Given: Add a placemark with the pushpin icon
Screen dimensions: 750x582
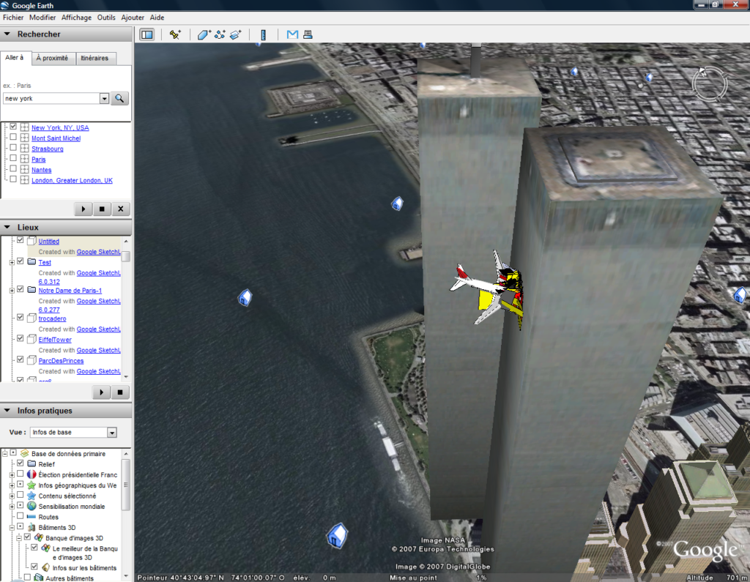Looking at the screenshot, I should coord(175,34).
